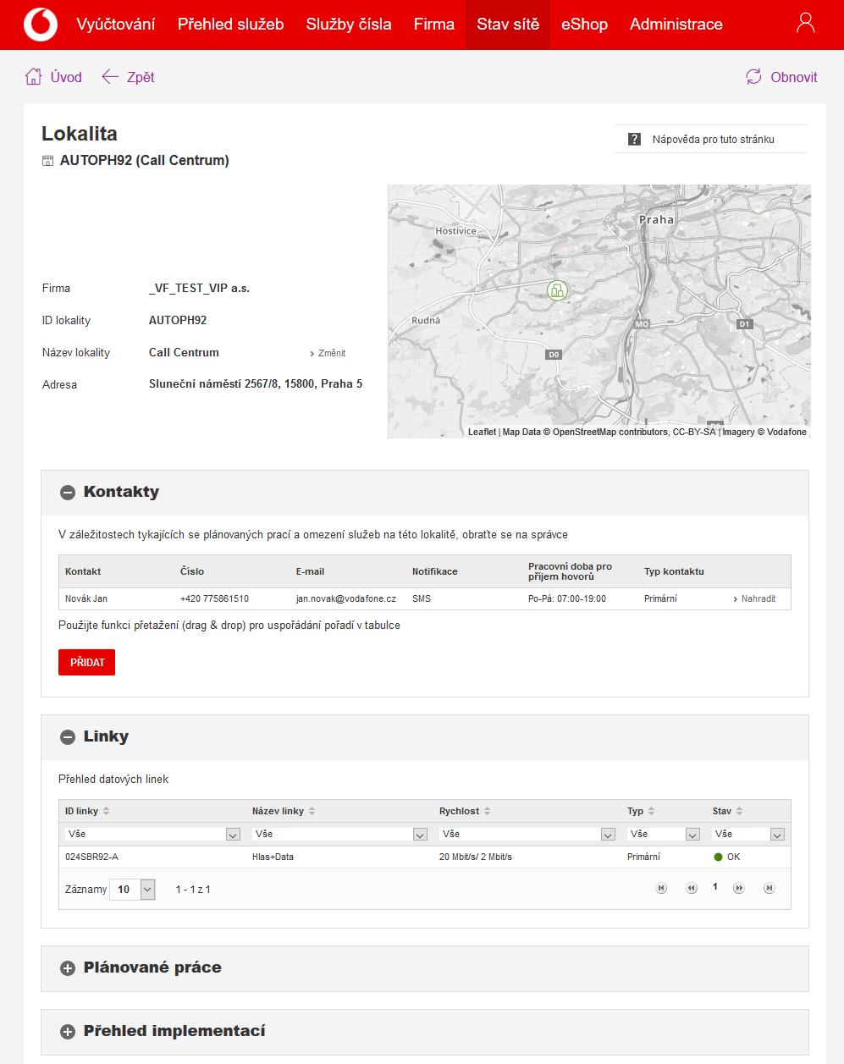This screenshot has height=1064, width=844.
Task: Click link ID 024SBR92-A
Action: coord(91,857)
